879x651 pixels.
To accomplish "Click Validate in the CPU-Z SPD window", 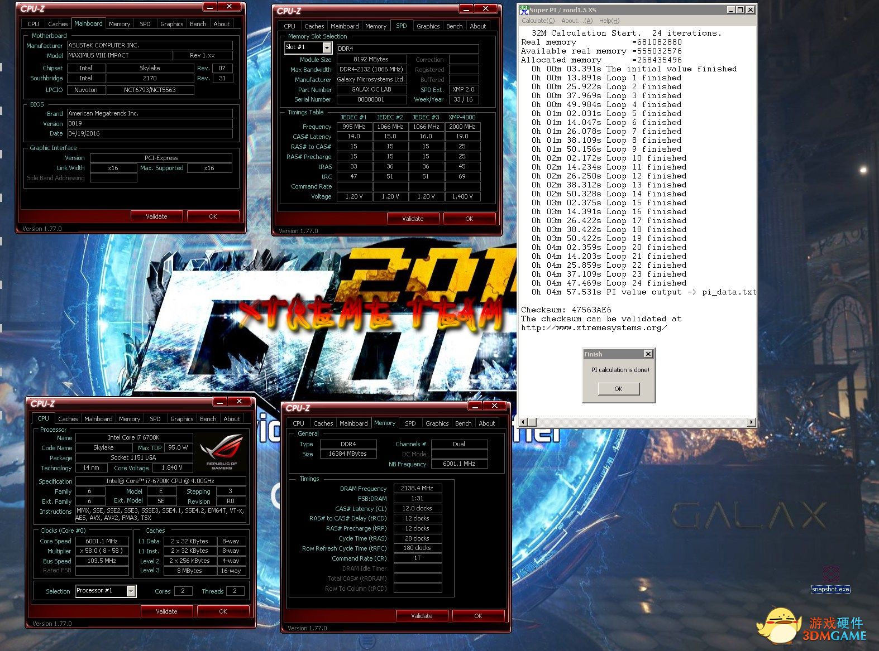I will [413, 219].
